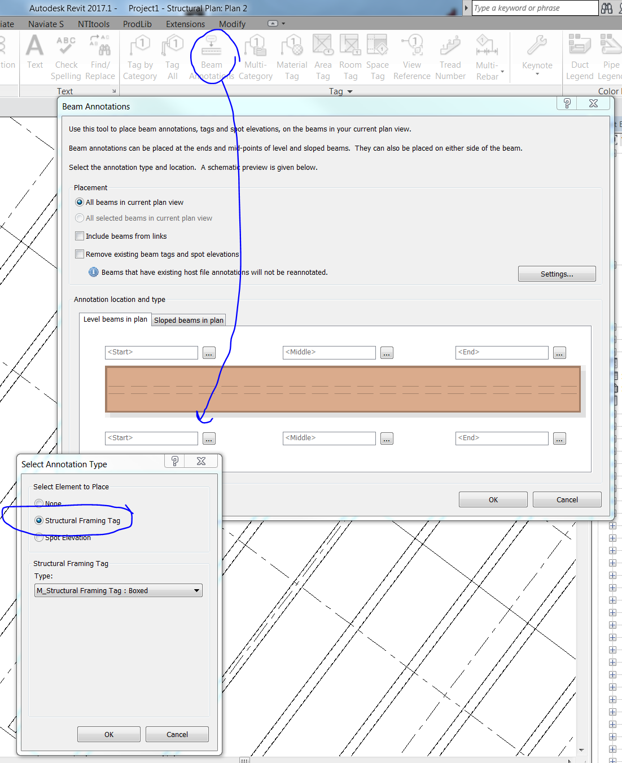Enable Include beams from links
The width and height of the screenshot is (622, 763).
tap(80, 236)
